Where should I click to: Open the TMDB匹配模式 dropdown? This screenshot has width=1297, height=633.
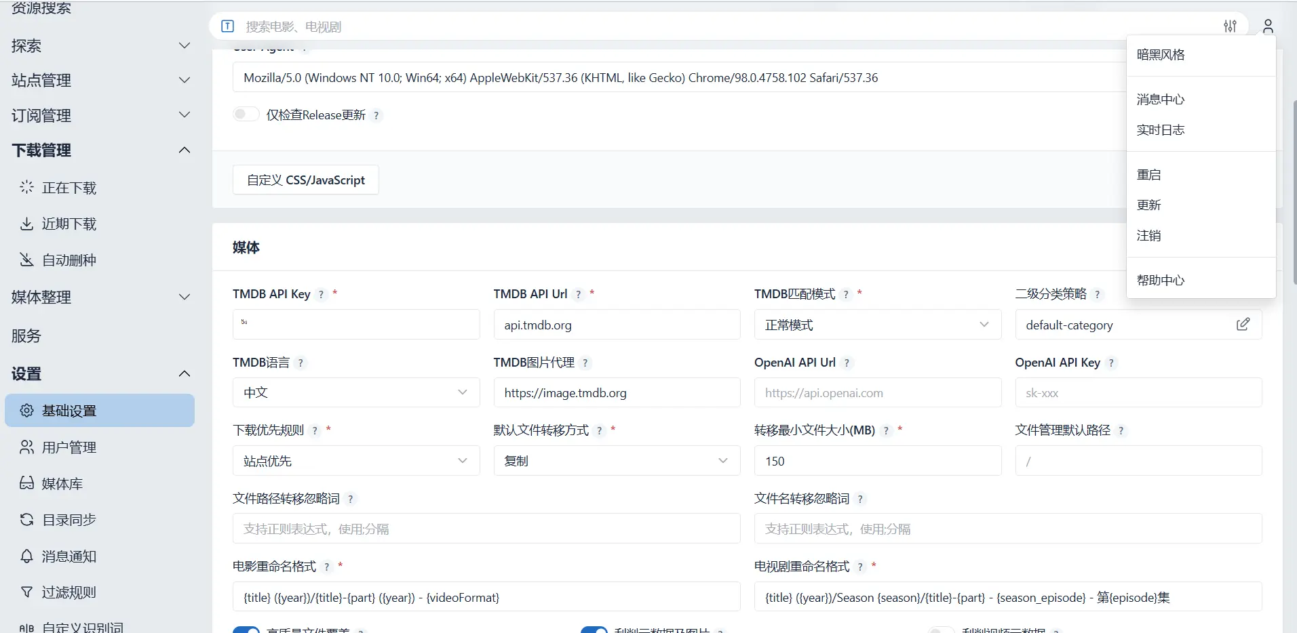878,325
